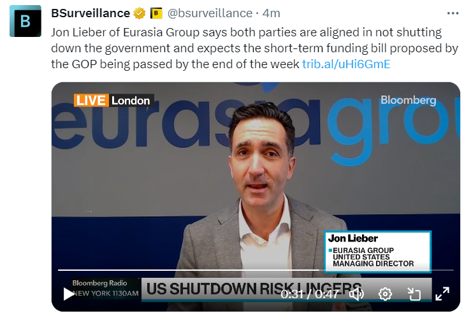The width and height of the screenshot is (471, 316).
Task: Click the gold verified badge
Action: coord(140,13)
